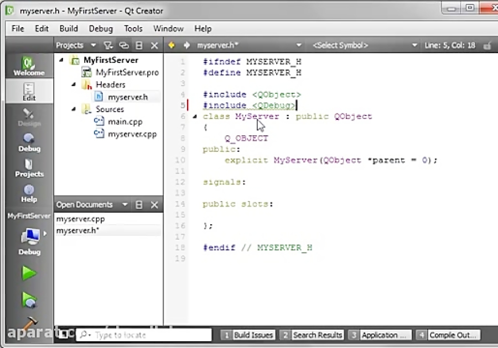Image resolution: width=498 pixels, height=348 pixels.
Task: Click the Qt Creator title bar icon
Action: [x=10, y=10]
